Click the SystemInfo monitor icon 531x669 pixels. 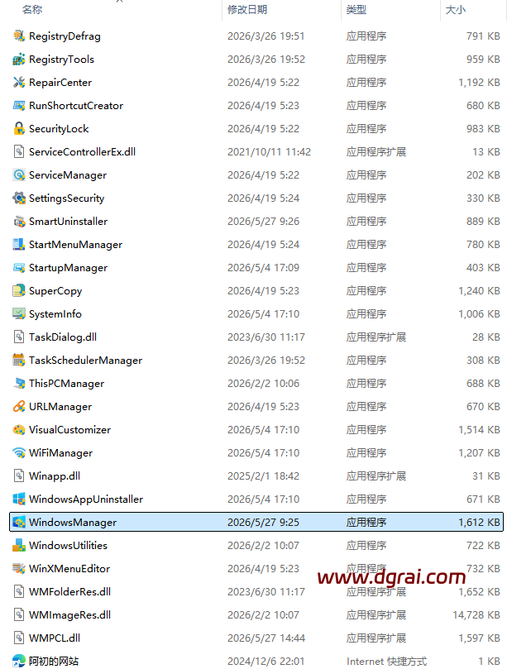(19, 313)
